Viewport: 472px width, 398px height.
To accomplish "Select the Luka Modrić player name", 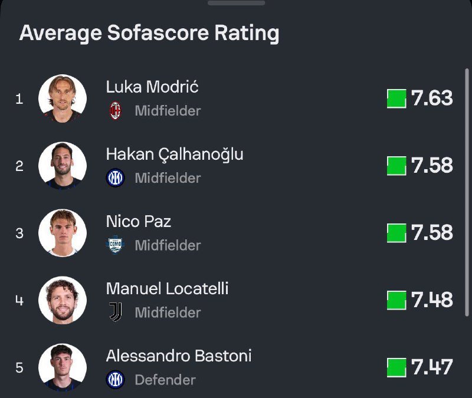I will point(152,87).
